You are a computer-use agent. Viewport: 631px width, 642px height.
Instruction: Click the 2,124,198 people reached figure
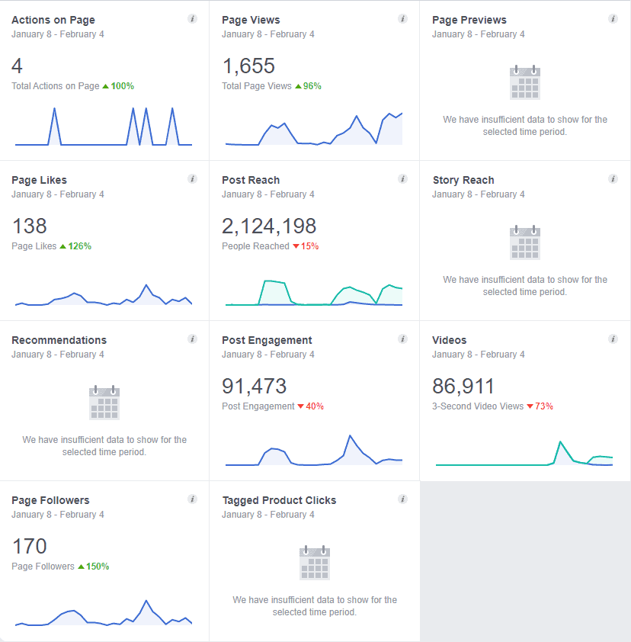coord(269,226)
